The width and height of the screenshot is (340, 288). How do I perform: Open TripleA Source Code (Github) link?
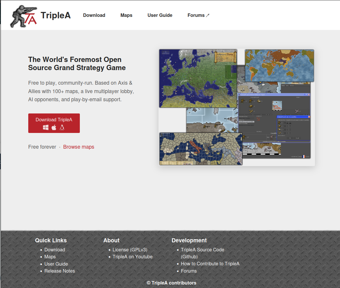(202, 250)
